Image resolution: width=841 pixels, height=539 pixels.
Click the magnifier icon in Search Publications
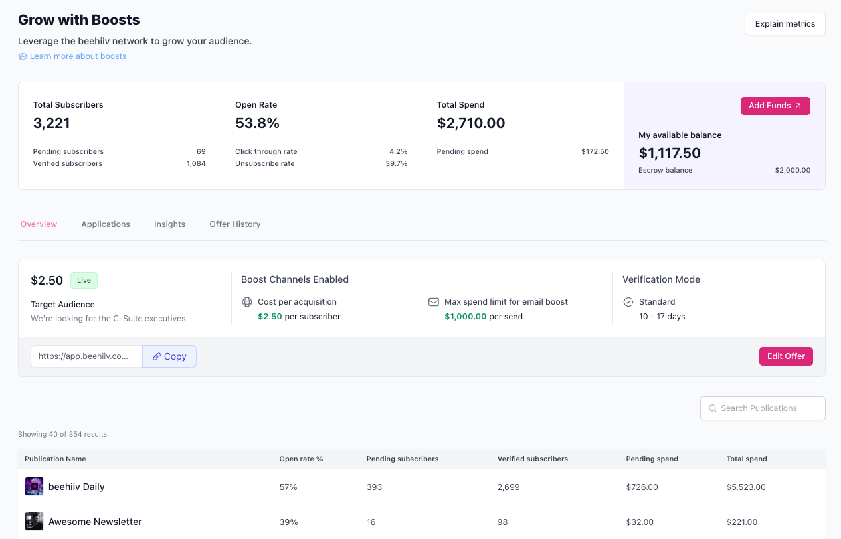(x=713, y=408)
